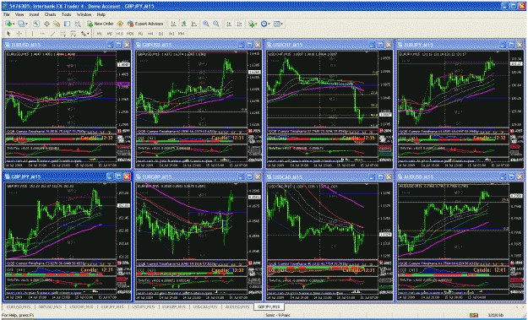The width and height of the screenshot is (528, 320).
Task: Switch to the EURUSD,M15 bottom tab
Action: point(19,306)
